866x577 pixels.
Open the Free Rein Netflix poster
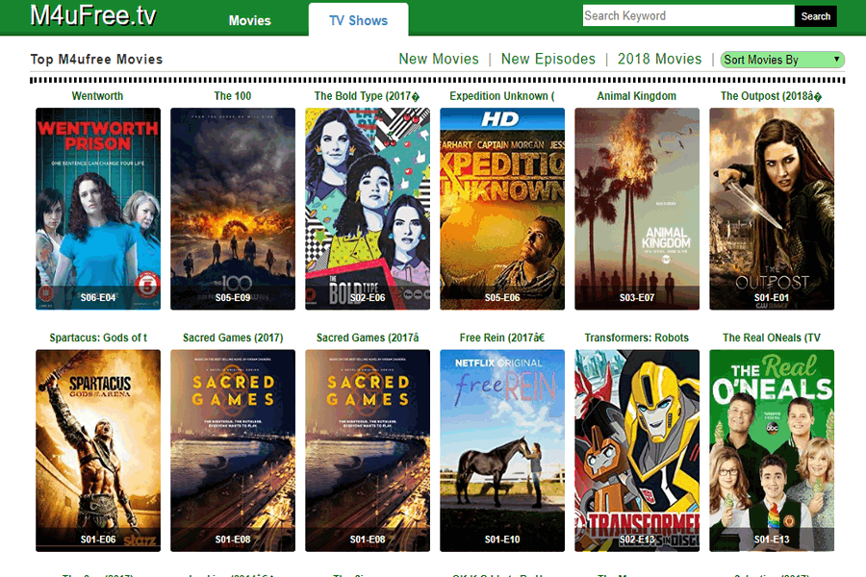[502, 450]
